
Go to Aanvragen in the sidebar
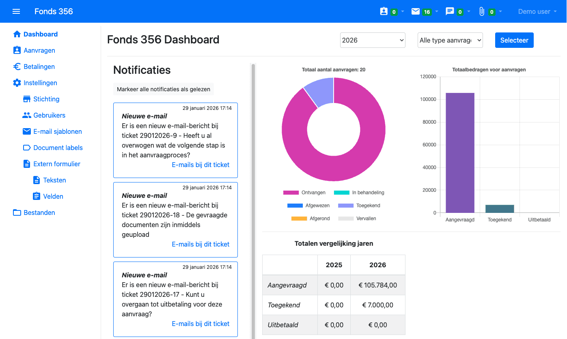(x=39, y=50)
